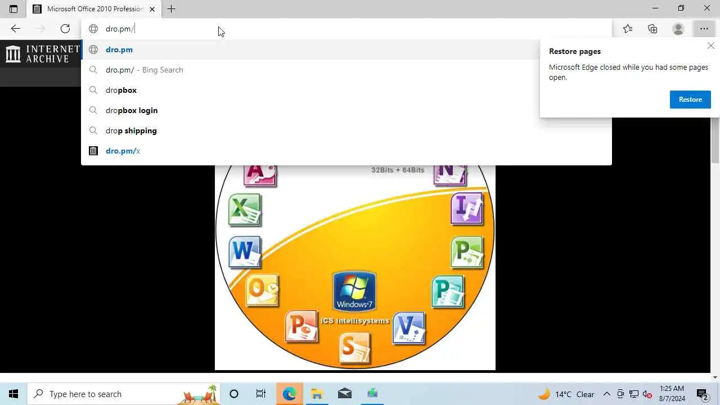Screen dimensions: 720x405
Task: Open the Collections icon in toolbar
Action: pyautogui.click(x=652, y=29)
